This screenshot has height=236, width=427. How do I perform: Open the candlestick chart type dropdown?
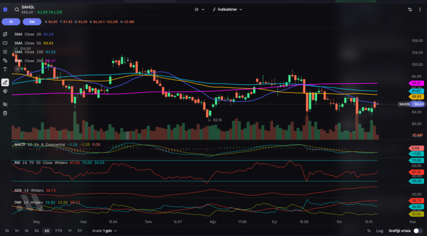pos(200,10)
